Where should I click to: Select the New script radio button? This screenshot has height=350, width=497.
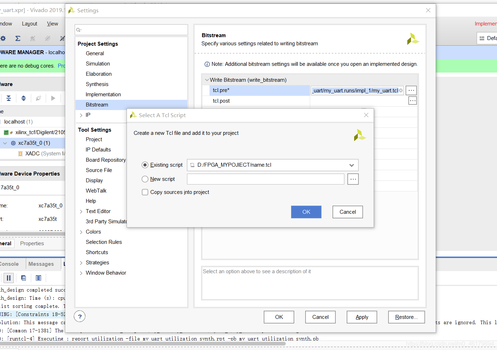click(x=145, y=179)
